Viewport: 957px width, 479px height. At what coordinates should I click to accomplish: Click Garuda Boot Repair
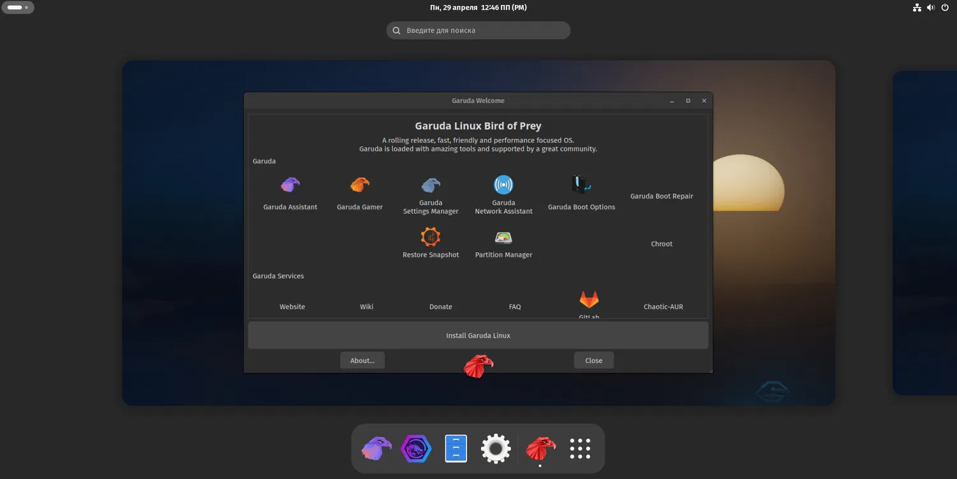tap(662, 196)
